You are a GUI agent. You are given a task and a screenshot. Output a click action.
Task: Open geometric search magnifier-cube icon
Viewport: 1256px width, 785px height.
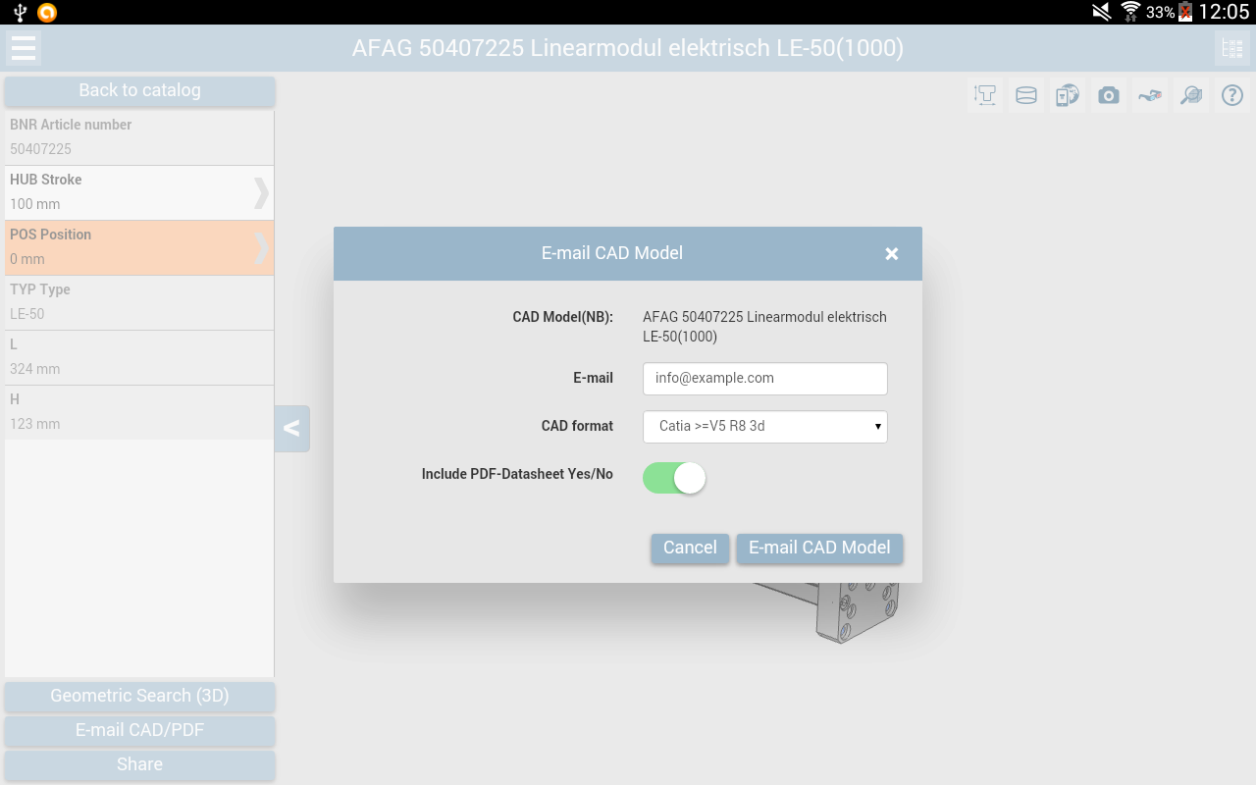pos(1191,95)
